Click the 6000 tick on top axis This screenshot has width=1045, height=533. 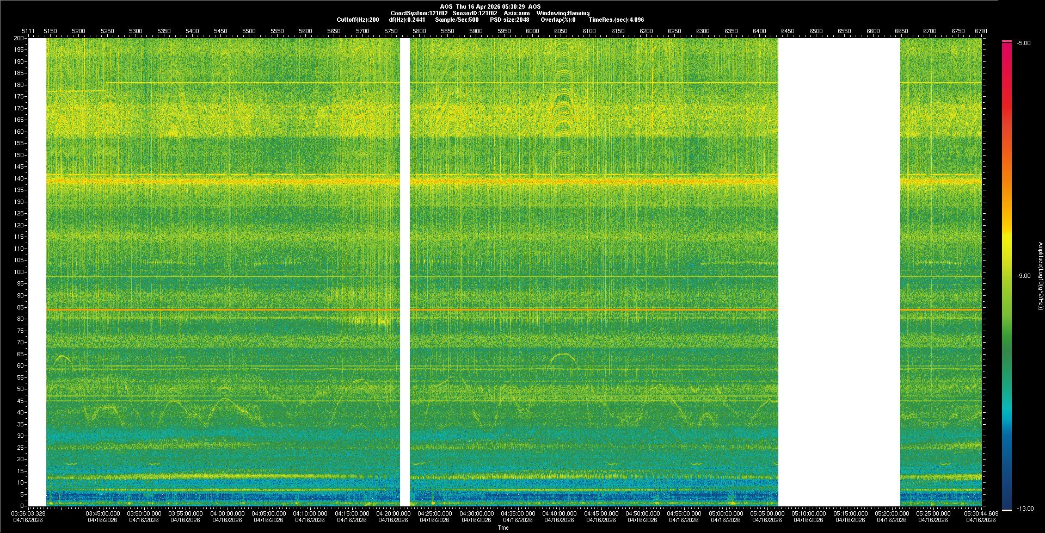click(532, 32)
